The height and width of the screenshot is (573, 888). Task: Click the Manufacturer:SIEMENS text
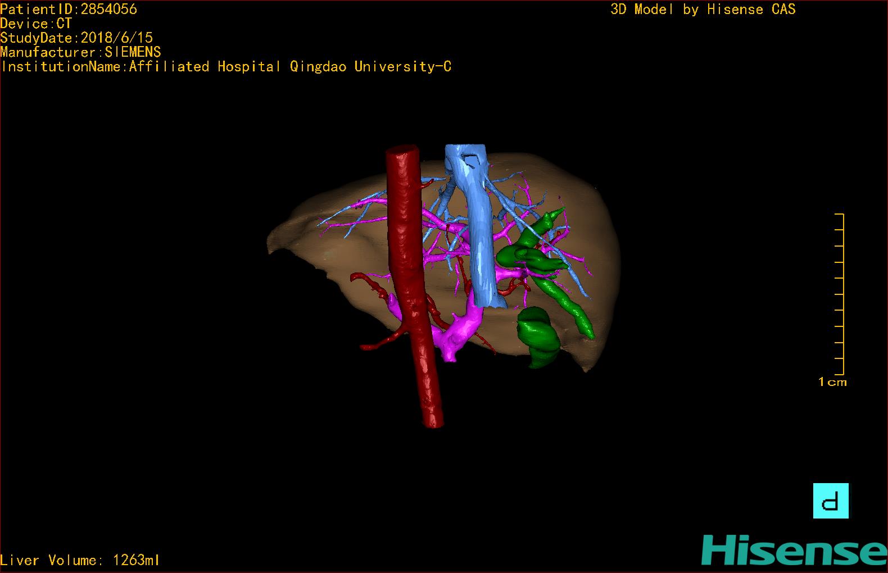pos(81,52)
